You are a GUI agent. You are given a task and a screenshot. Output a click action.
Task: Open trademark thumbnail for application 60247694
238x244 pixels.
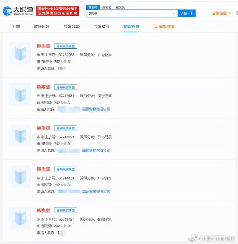pos(20,136)
